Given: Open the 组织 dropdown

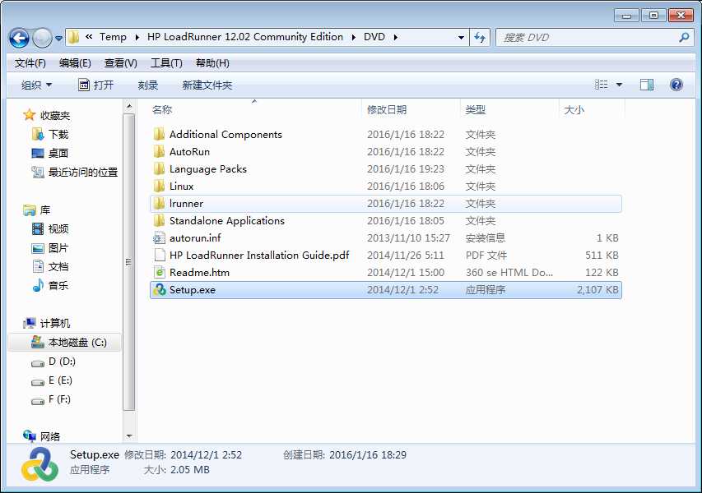Looking at the screenshot, I should coord(37,85).
